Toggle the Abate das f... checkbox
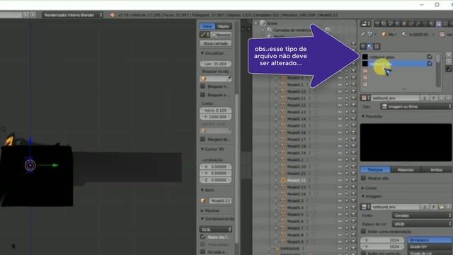This screenshot has height=255, width=453. pos(203,237)
